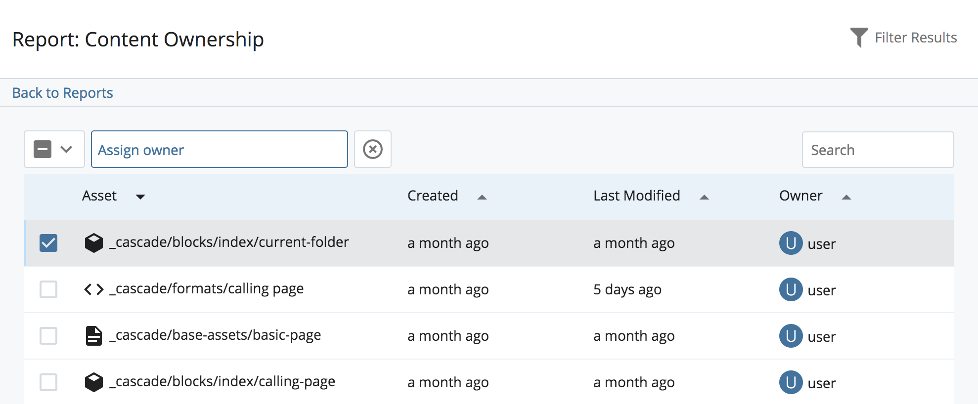
Task: Click owner name 'user' in basic-page row
Action: point(822,336)
